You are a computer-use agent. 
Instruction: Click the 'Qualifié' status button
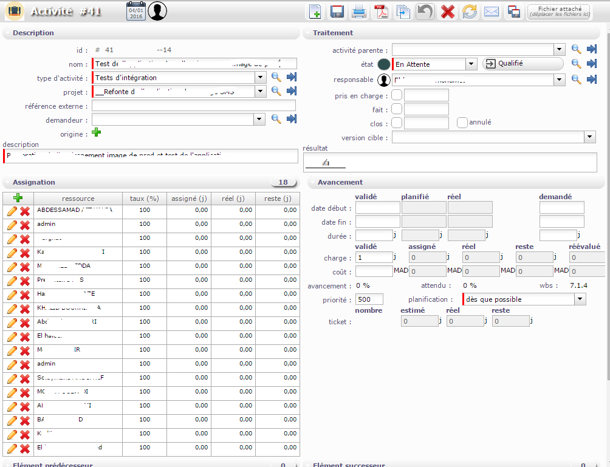point(523,63)
